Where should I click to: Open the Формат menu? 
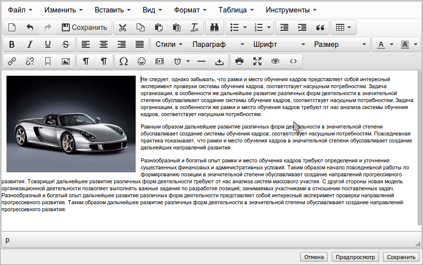click(190, 10)
